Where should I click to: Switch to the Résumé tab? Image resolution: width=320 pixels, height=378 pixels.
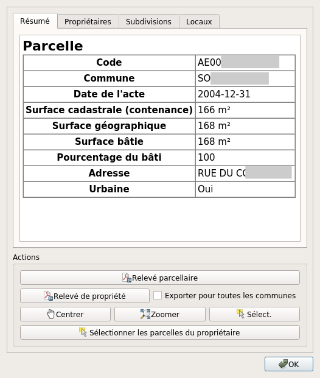coord(35,21)
